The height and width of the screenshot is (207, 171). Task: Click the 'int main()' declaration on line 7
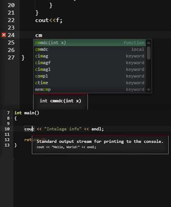tap(27, 113)
